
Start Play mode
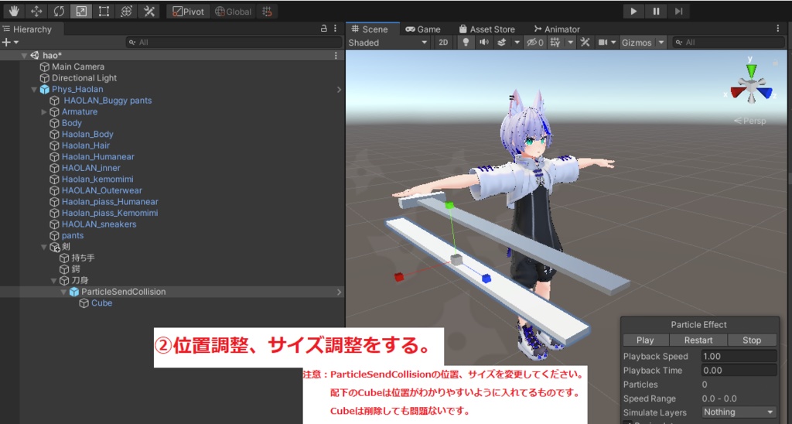pos(633,11)
